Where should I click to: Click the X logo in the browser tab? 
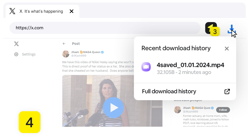pyautogui.click(x=12, y=11)
